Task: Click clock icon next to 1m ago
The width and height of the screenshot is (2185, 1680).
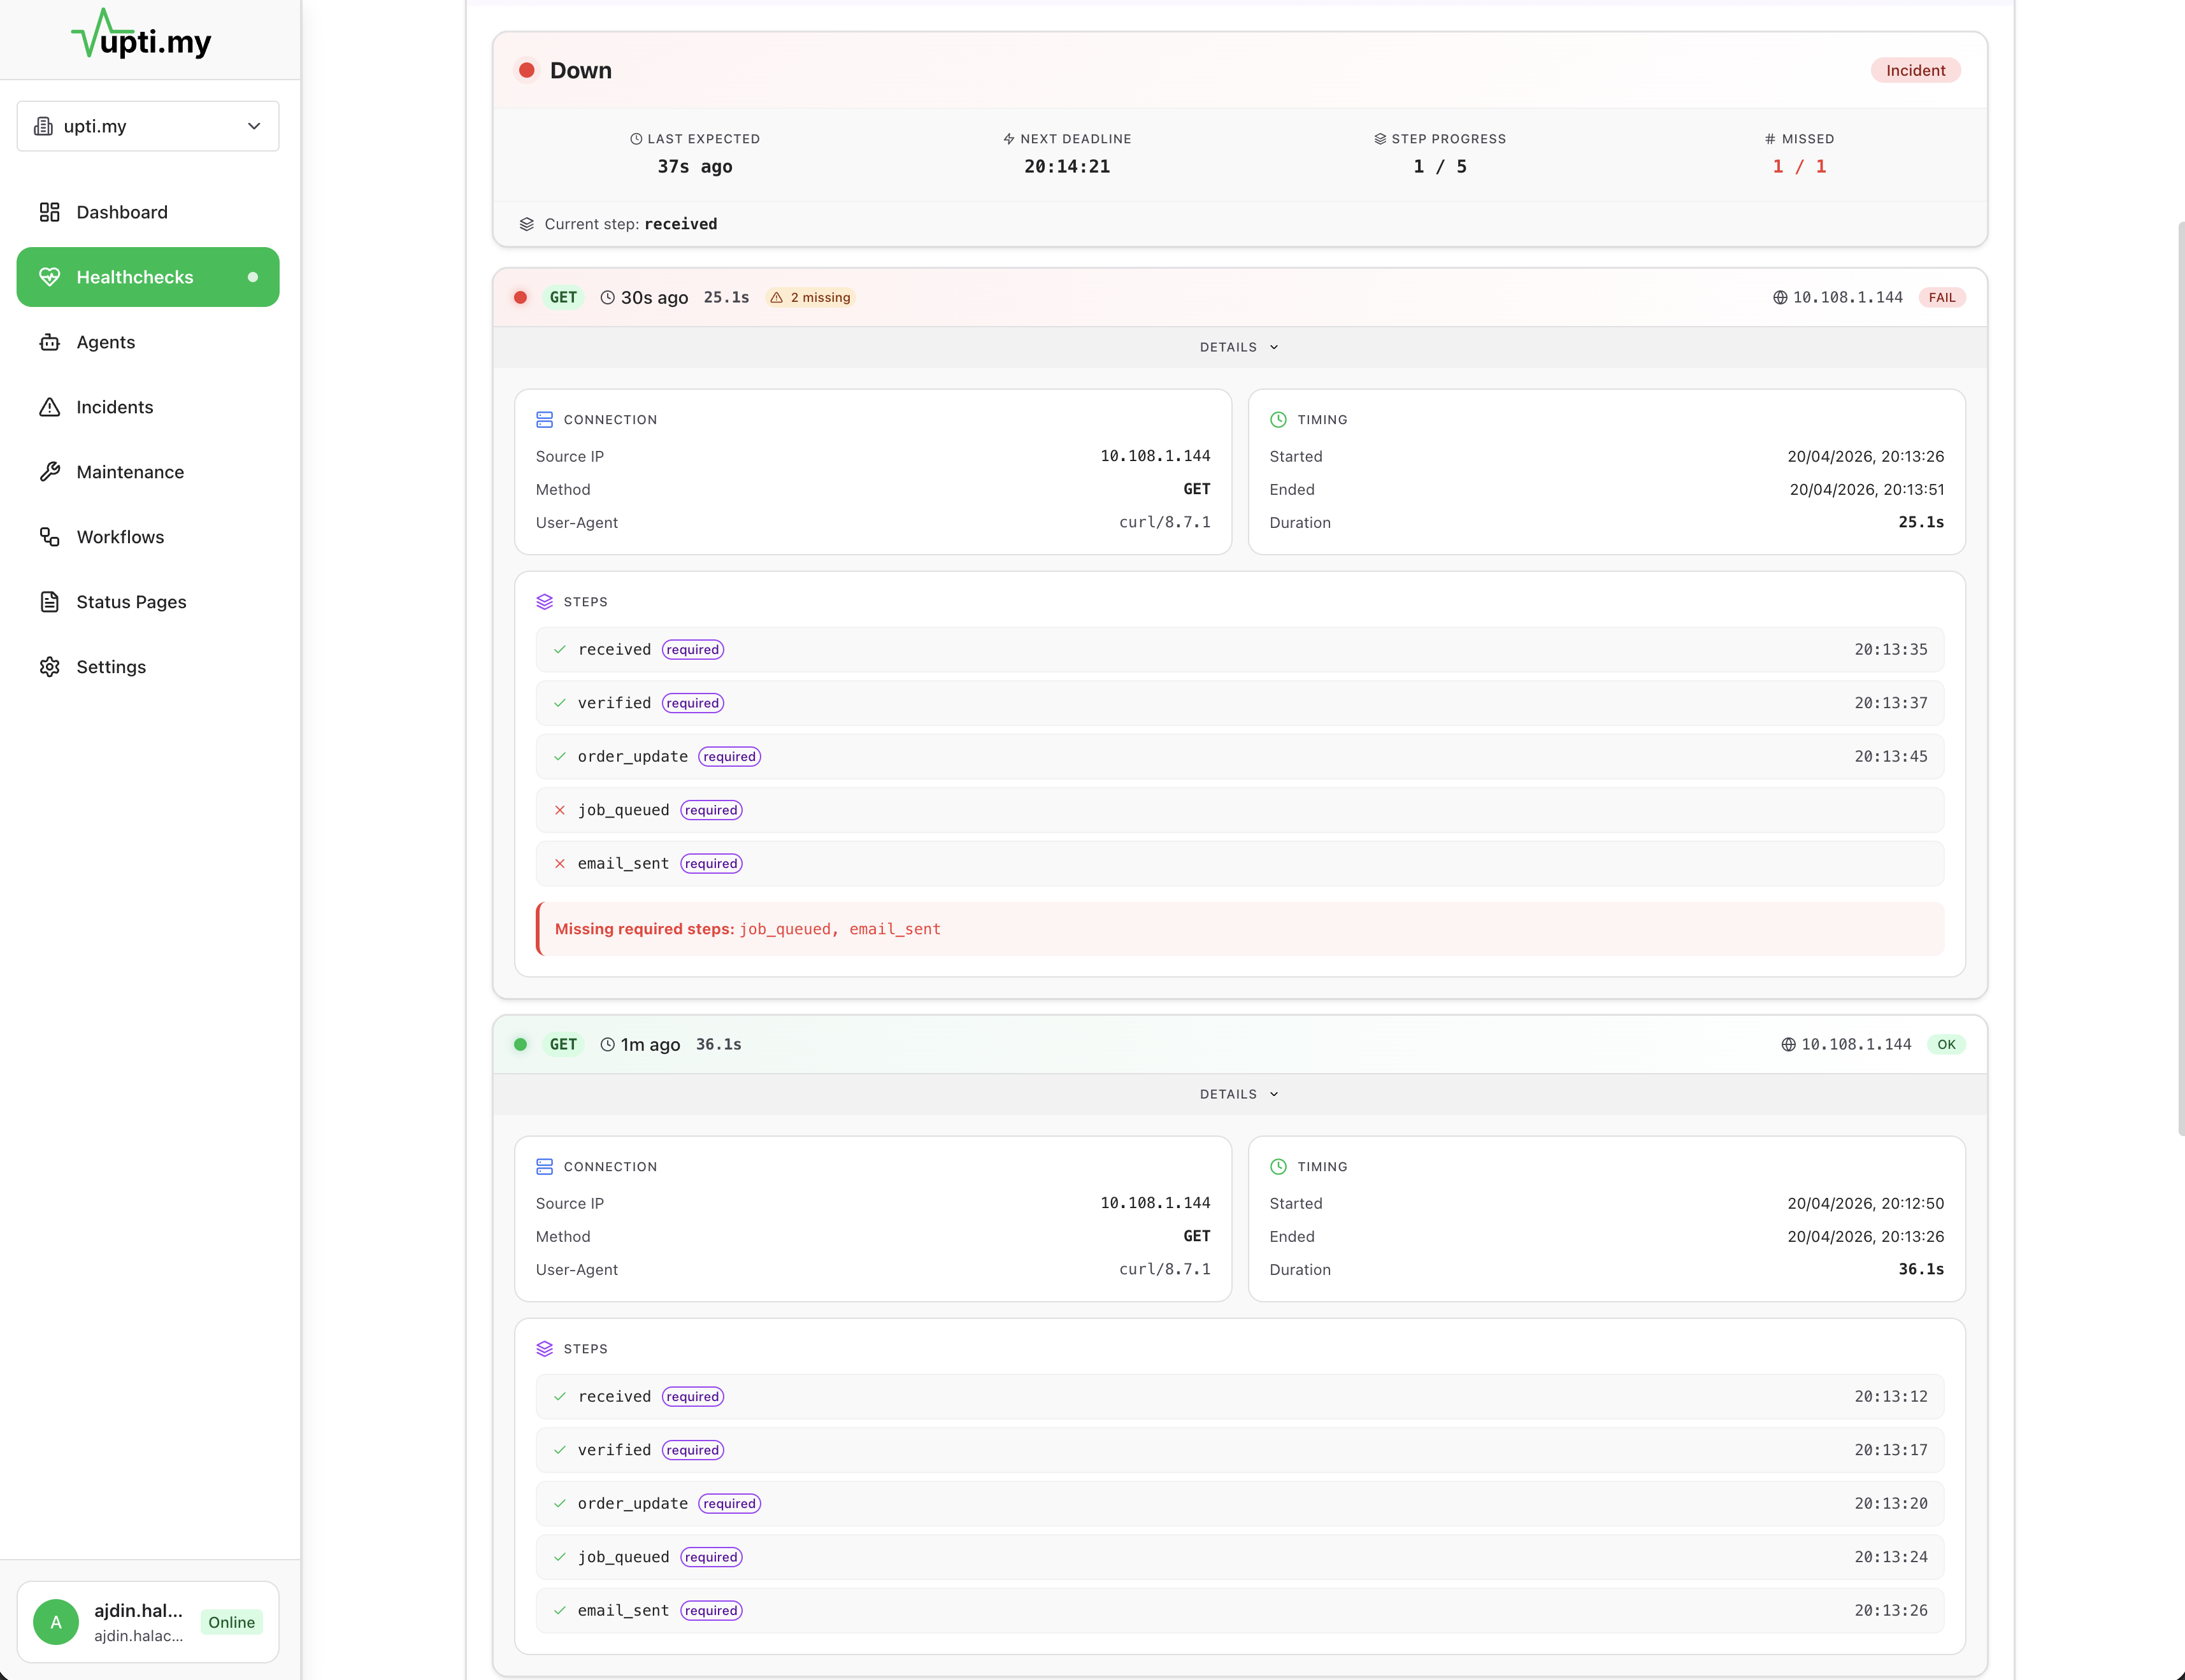Action: tap(607, 1044)
